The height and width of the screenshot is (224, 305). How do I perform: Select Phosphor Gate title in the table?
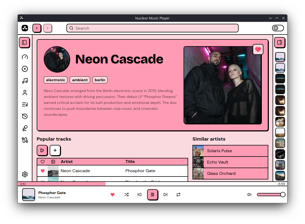pos(140,171)
